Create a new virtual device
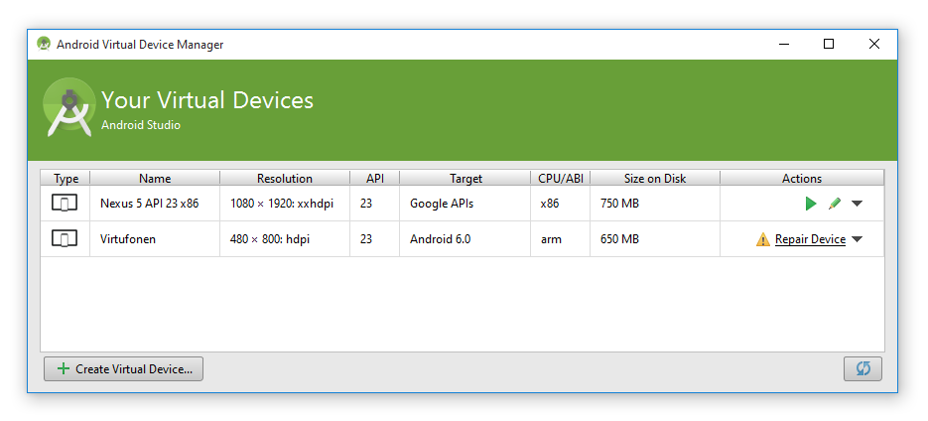928x421 pixels. coord(124,369)
